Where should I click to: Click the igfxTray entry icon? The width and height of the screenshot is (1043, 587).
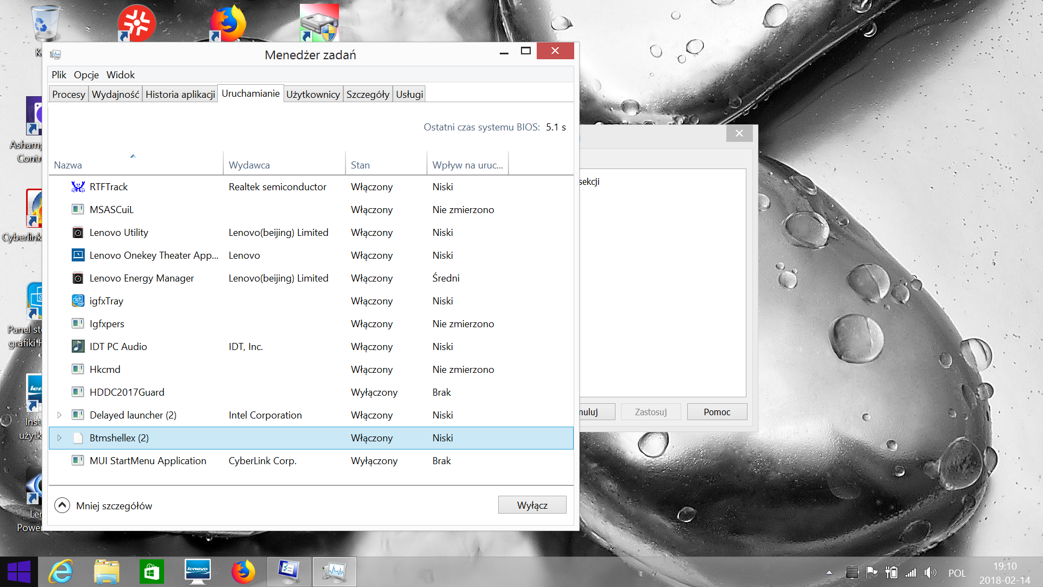pyautogui.click(x=78, y=301)
